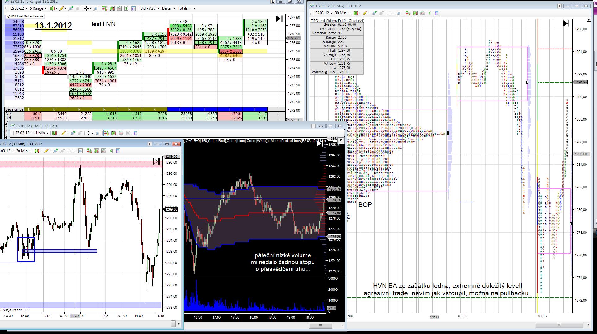This screenshot has height=334, width=597.
Task: Click Data Series icon in 5 Range toolbar
Action: [x=112, y=8]
